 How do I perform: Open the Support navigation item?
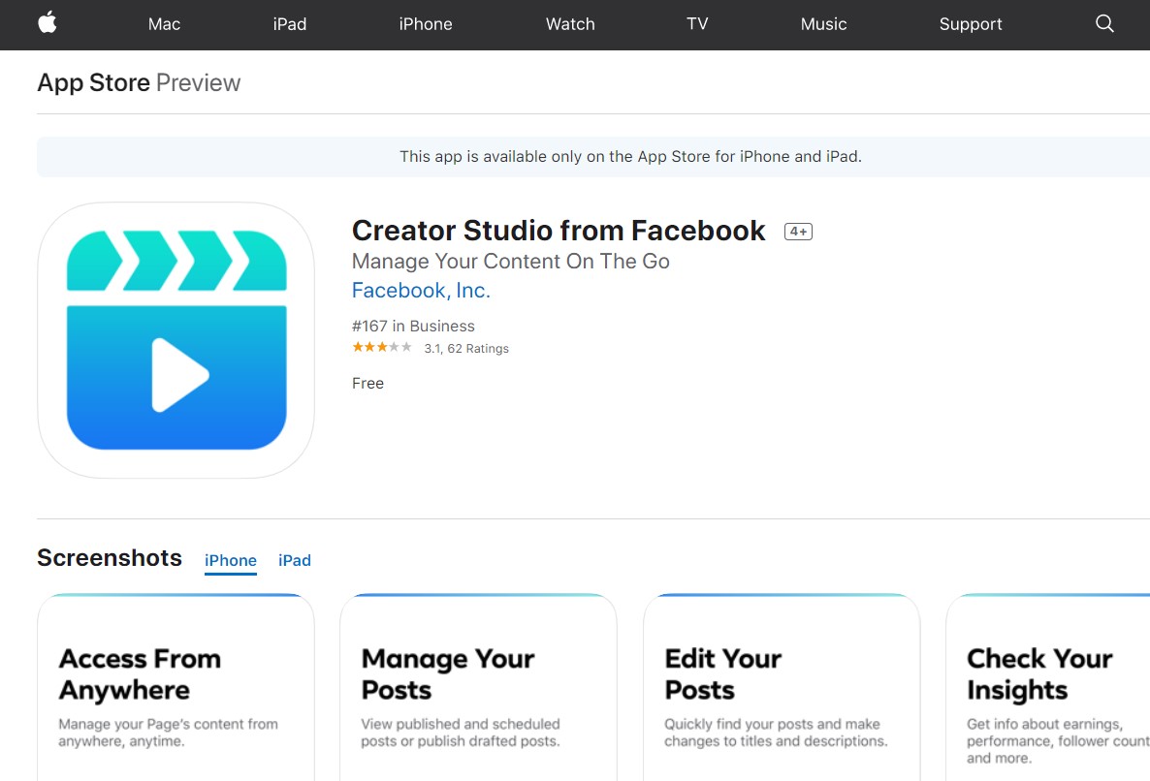(971, 24)
